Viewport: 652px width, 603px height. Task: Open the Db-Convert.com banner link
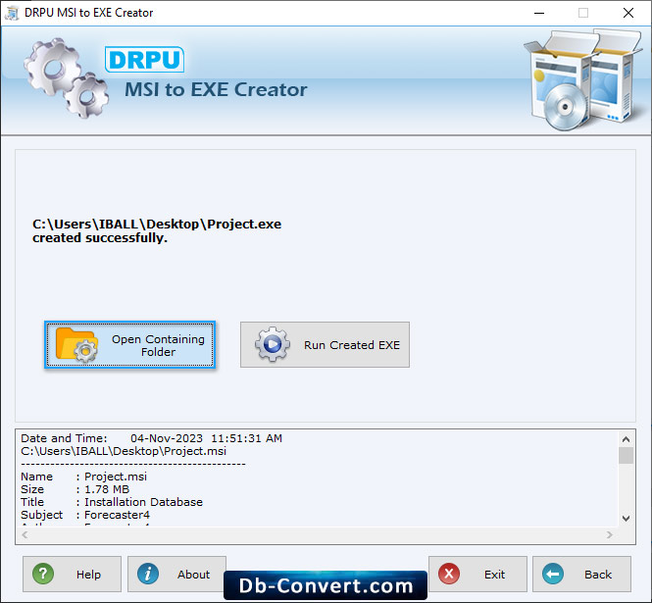tap(326, 585)
